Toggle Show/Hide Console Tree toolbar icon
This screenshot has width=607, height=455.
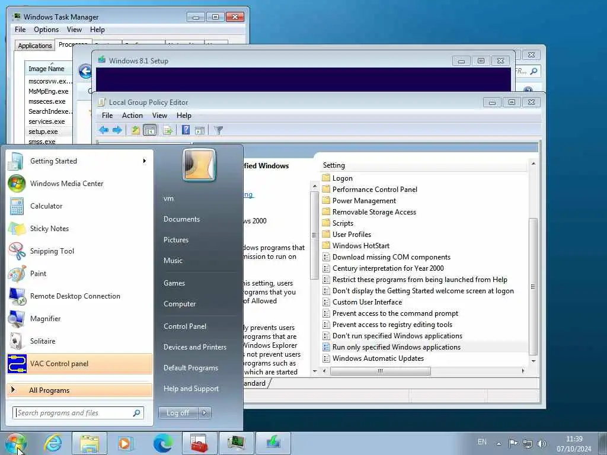click(x=150, y=130)
